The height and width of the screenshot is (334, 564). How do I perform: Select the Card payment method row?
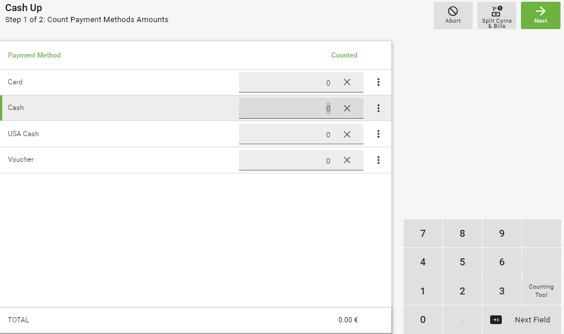pyautogui.click(x=116, y=82)
